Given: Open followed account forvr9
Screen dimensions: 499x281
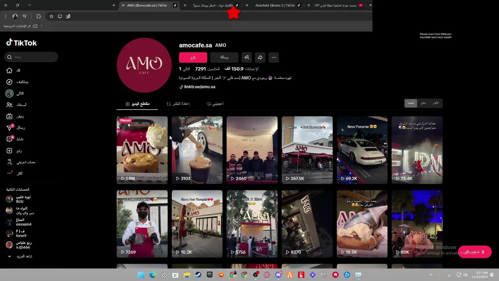Looking at the screenshot, I should point(16,233).
